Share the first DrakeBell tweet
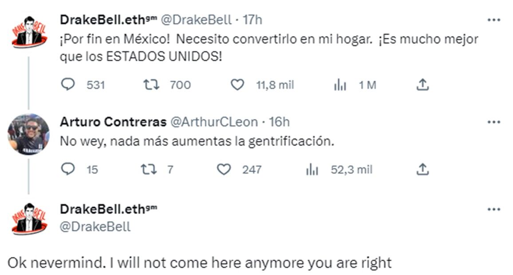The height and width of the screenshot is (275, 513). pyautogui.click(x=423, y=84)
